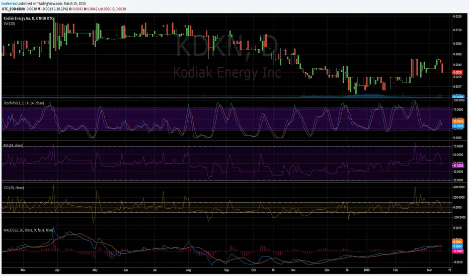Image resolution: width=469 pixels, height=276 pixels.
Task: Select the CCI (20, close) indicator label
Action: click(x=14, y=188)
